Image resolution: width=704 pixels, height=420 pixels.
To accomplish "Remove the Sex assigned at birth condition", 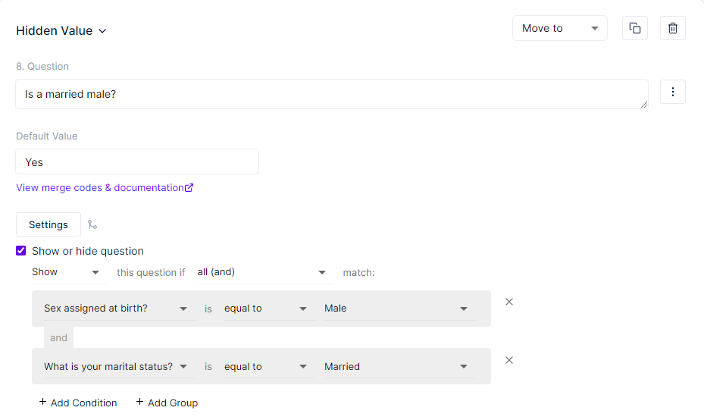I will [509, 302].
